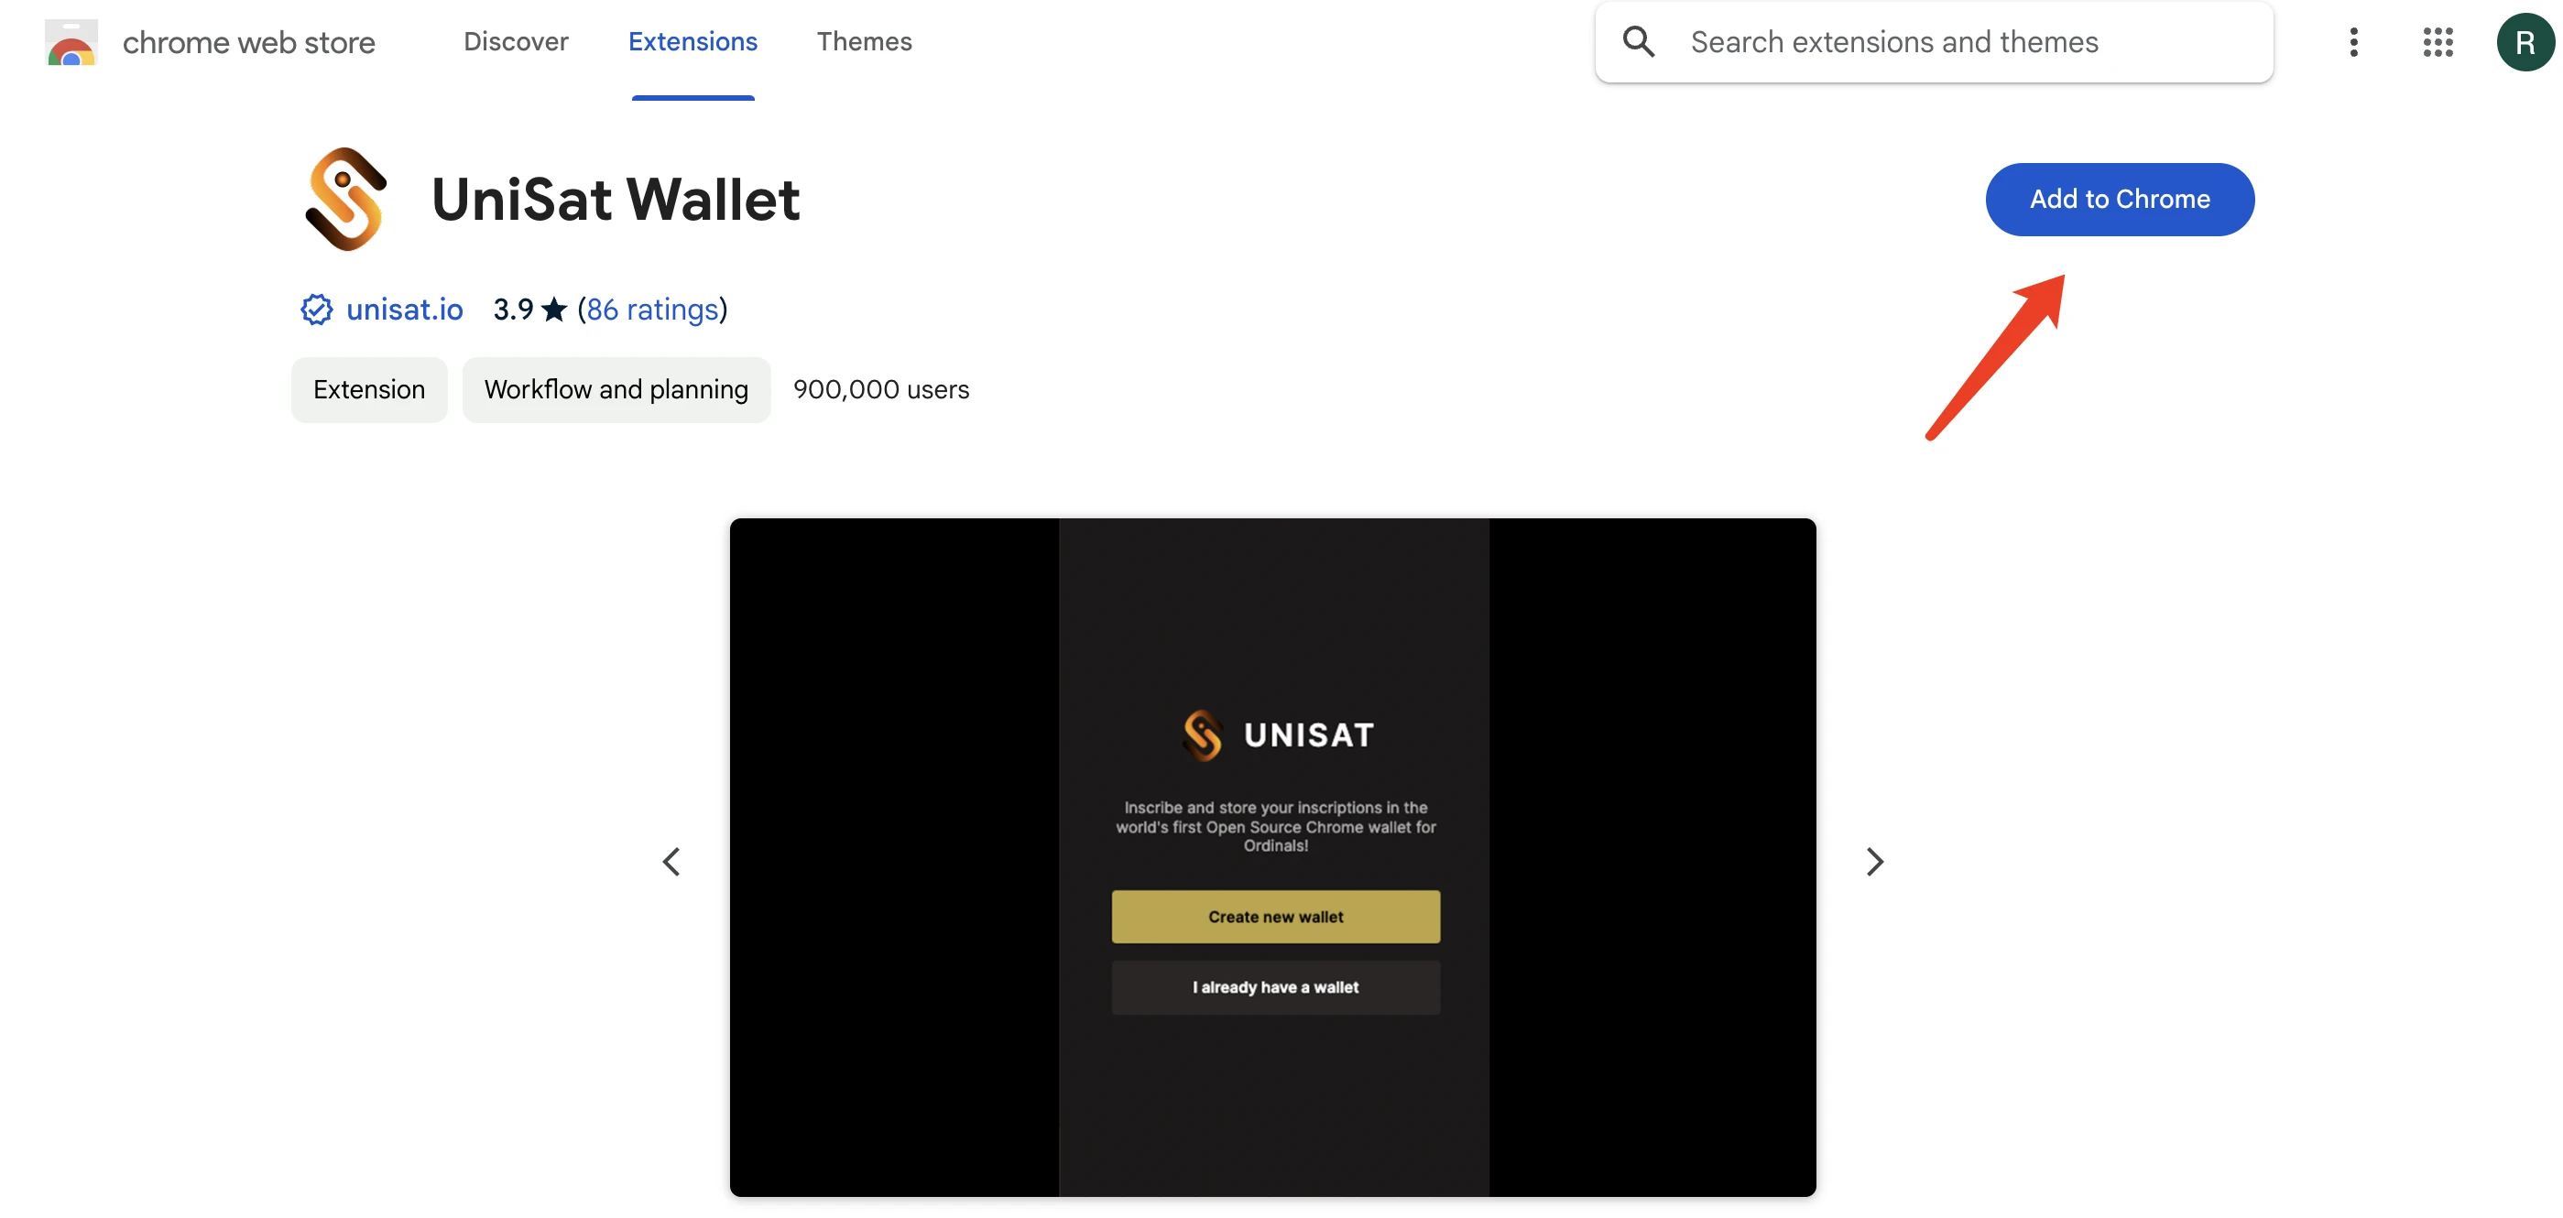Click the user profile avatar icon
This screenshot has width=2563, height=1218.
(2524, 42)
